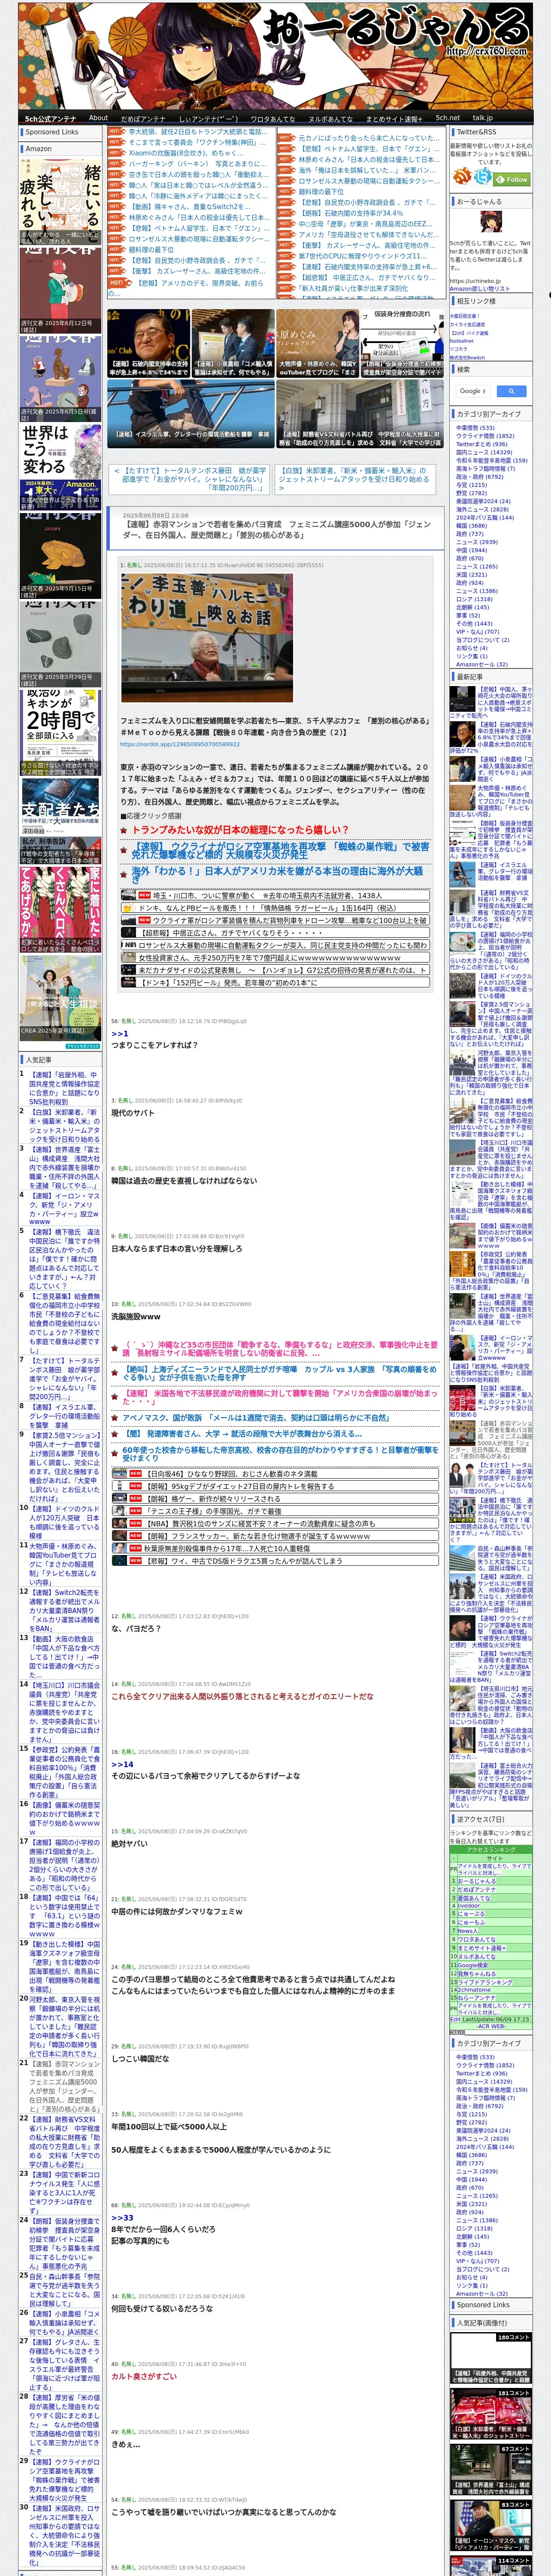
Task: Open the Twitterまとめ (936) category
Action: click(x=481, y=444)
